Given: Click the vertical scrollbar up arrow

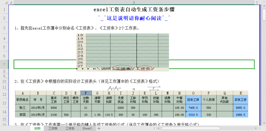Looking at the screenshot, I should click(264, 6).
